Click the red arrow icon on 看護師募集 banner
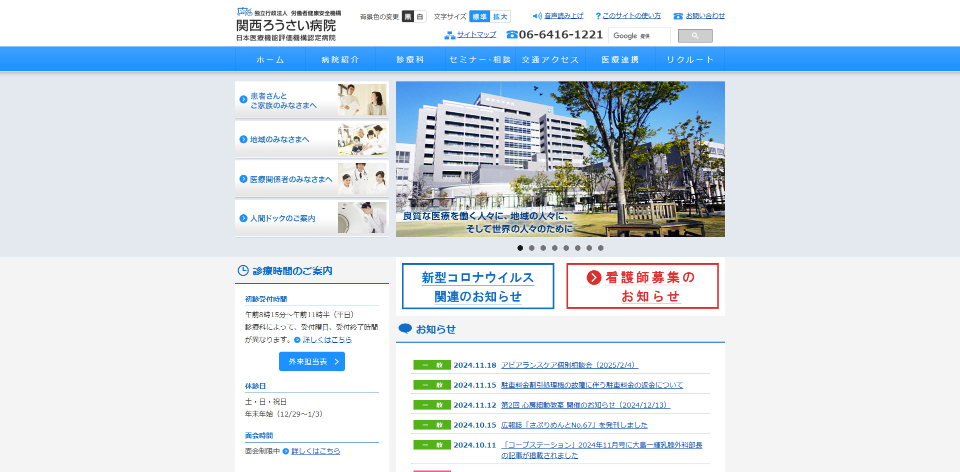960x472 pixels. 594,277
